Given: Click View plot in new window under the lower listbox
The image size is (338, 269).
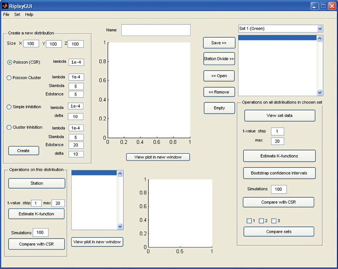Looking at the screenshot, I should (x=97, y=242).
